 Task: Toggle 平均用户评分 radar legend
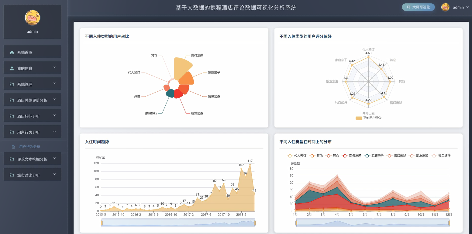(368, 118)
